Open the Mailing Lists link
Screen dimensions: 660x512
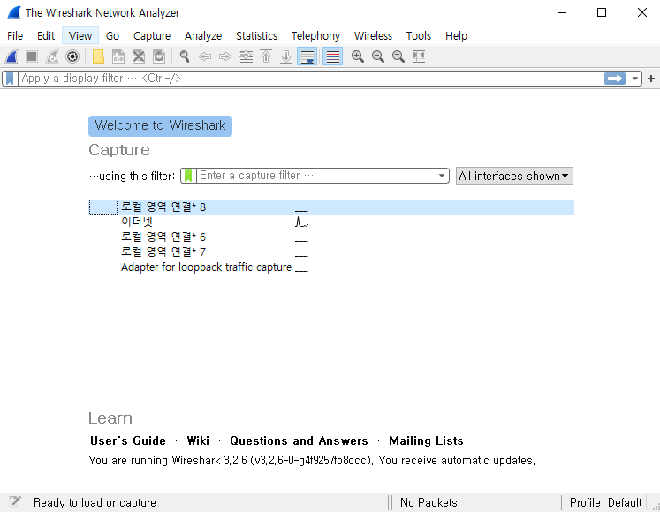point(426,440)
